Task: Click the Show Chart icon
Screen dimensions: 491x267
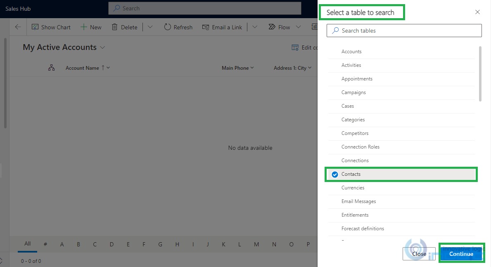Action: (x=36, y=27)
